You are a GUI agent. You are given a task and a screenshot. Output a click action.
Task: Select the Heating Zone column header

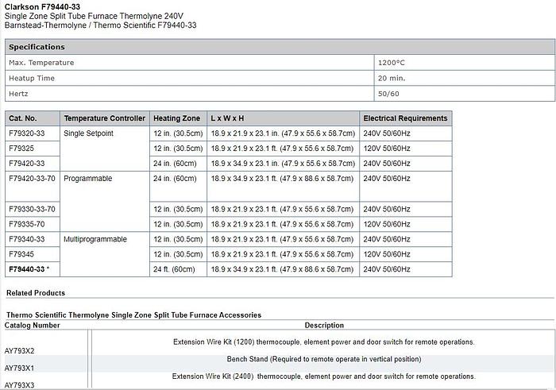click(177, 118)
